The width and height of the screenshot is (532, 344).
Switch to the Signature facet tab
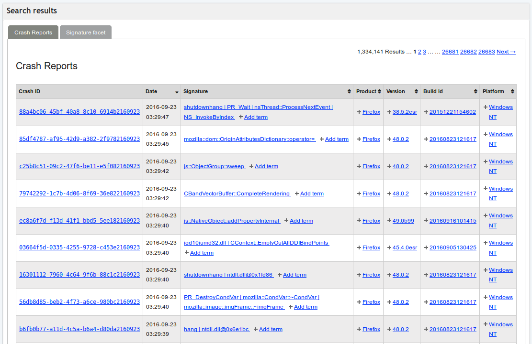86,32
